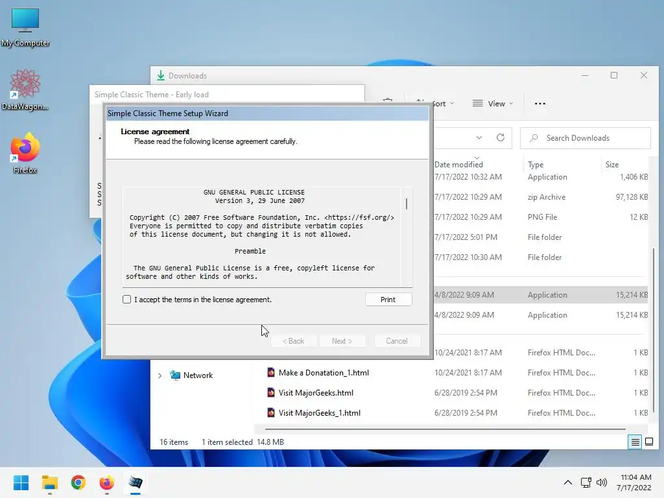This screenshot has width=664, height=498.
Task: Click Visit MajorGeeks_1.html file icon
Action: [270, 413]
